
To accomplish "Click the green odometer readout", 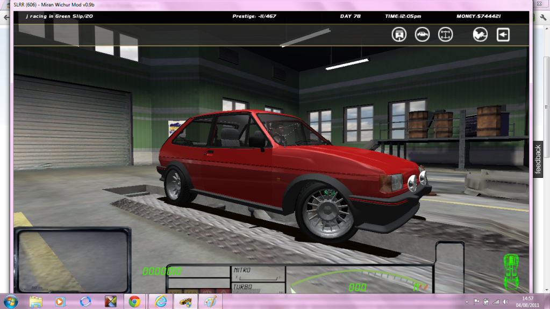I will point(162,271).
